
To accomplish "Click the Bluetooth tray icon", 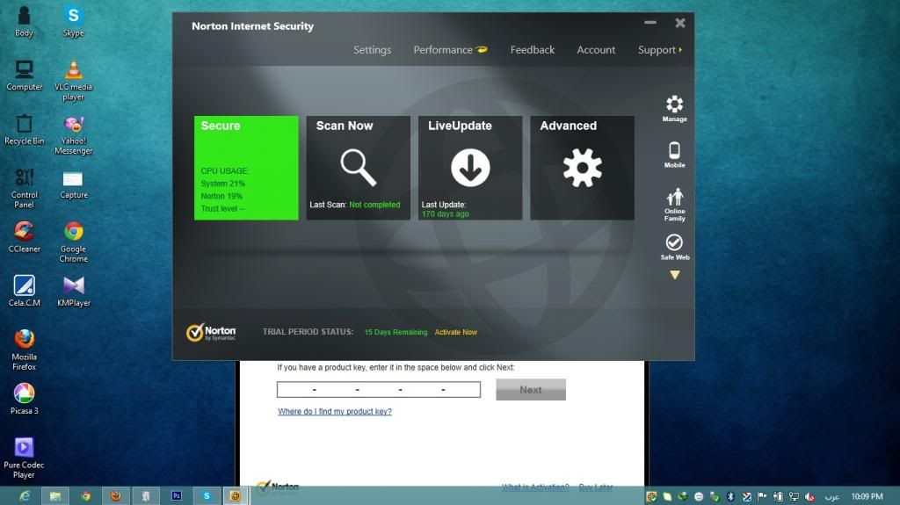I will [730, 497].
